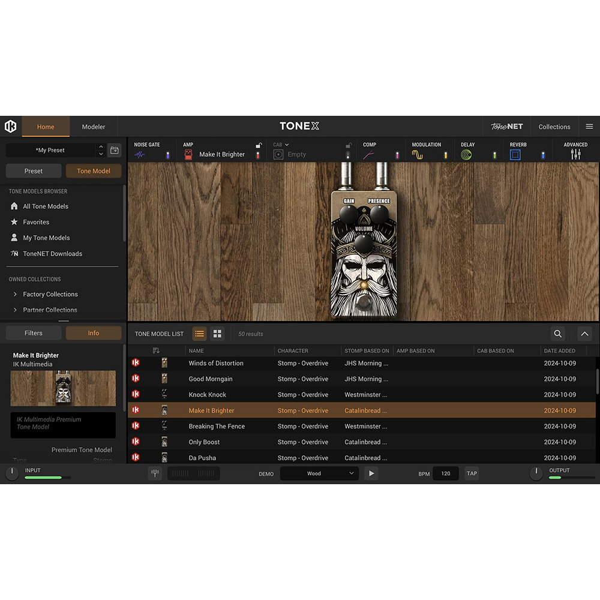Screen dimensions: 600x600
Task: Switch to the Modeler tab
Action: (x=94, y=127)
